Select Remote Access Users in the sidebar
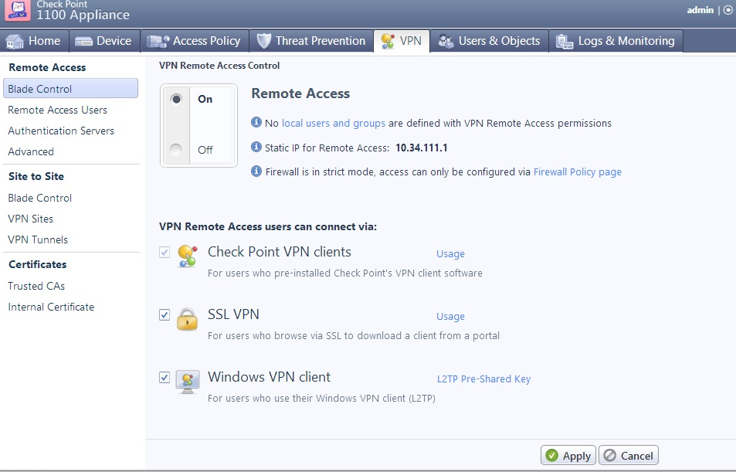The image size is (736, 472). (57, 110)
